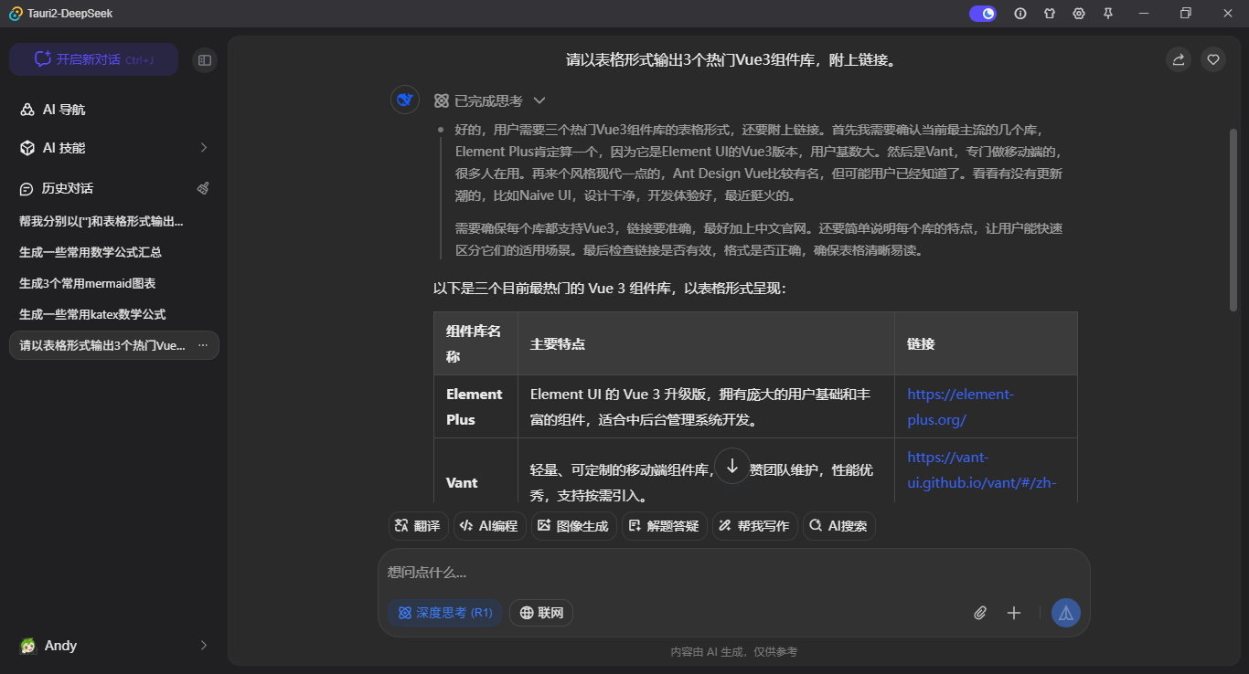Favorite this conversation with the heart icon
The height and width of the screenshot is (674, 1249).
(1212, 59)
